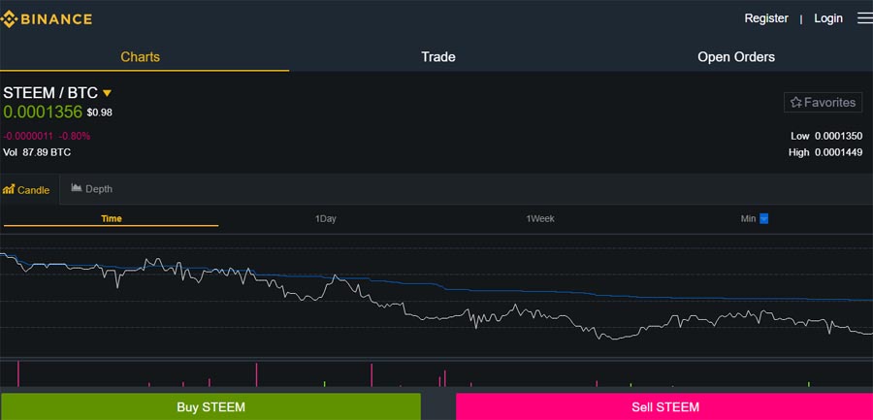Click the $0.98 dollar value
The height and width of the screenshot is (420, 873).
tap(100, 113)
